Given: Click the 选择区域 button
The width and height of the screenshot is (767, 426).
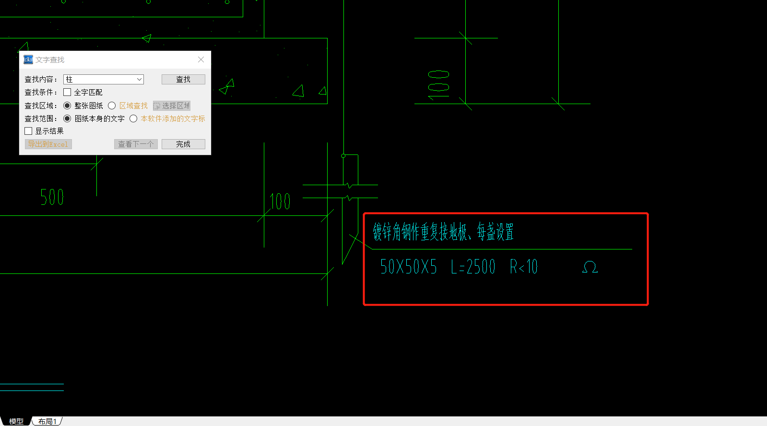Looking at the screenshot, I should [172, 106].
